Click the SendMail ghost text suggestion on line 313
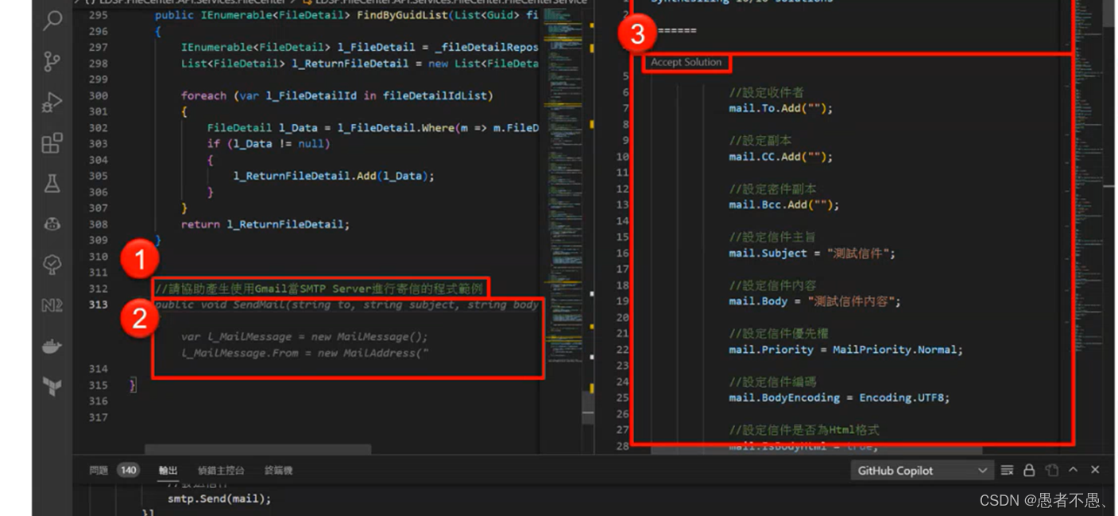 click(346, 305)
